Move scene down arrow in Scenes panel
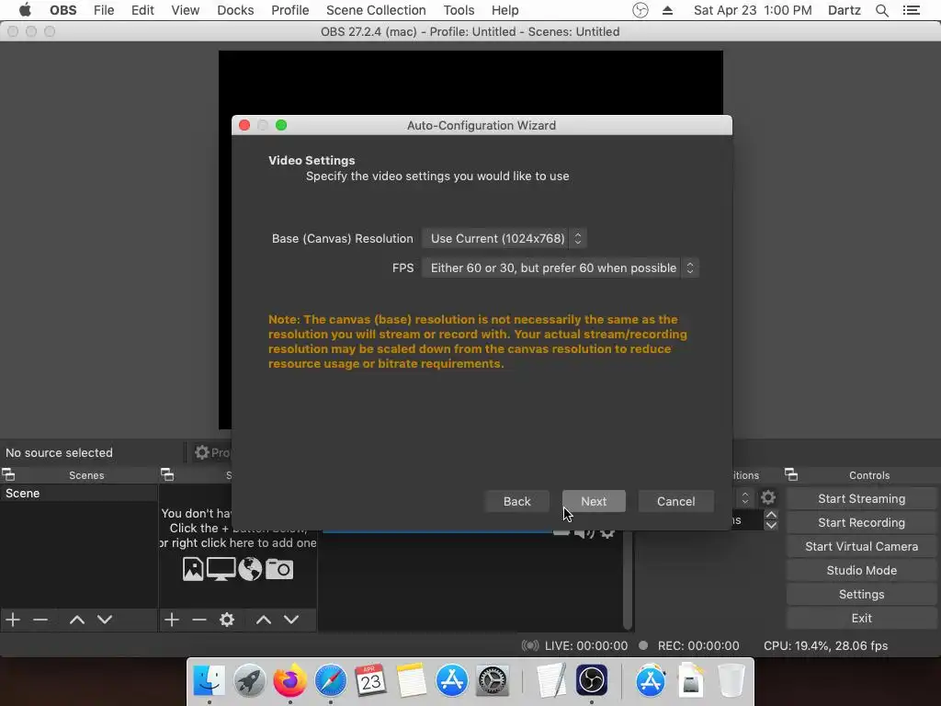The height and width of the screenshot is (706, 941). [x=105, y=620]
